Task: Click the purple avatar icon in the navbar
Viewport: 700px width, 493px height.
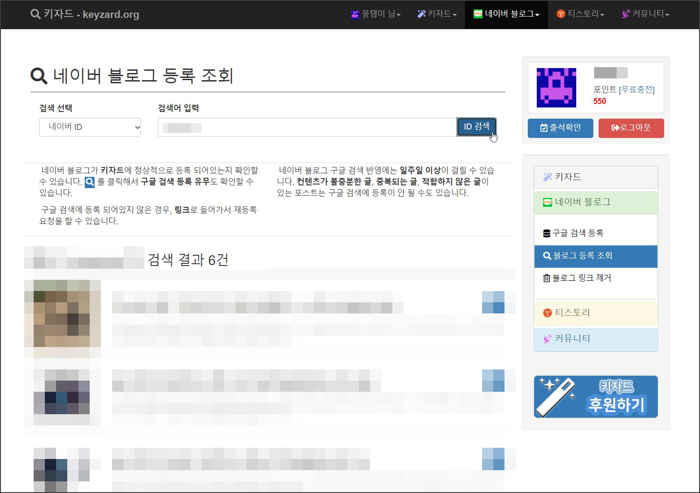Action: pos(355,14)
